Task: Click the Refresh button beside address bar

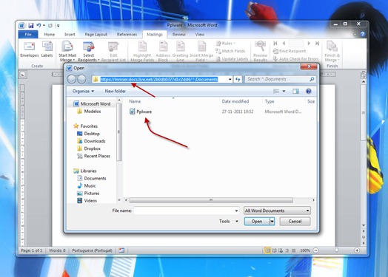Action: click(238, 79)
